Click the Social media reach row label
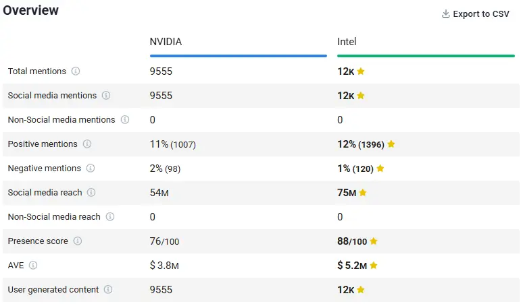Viewport: 521px width, 304px height. 45,192
